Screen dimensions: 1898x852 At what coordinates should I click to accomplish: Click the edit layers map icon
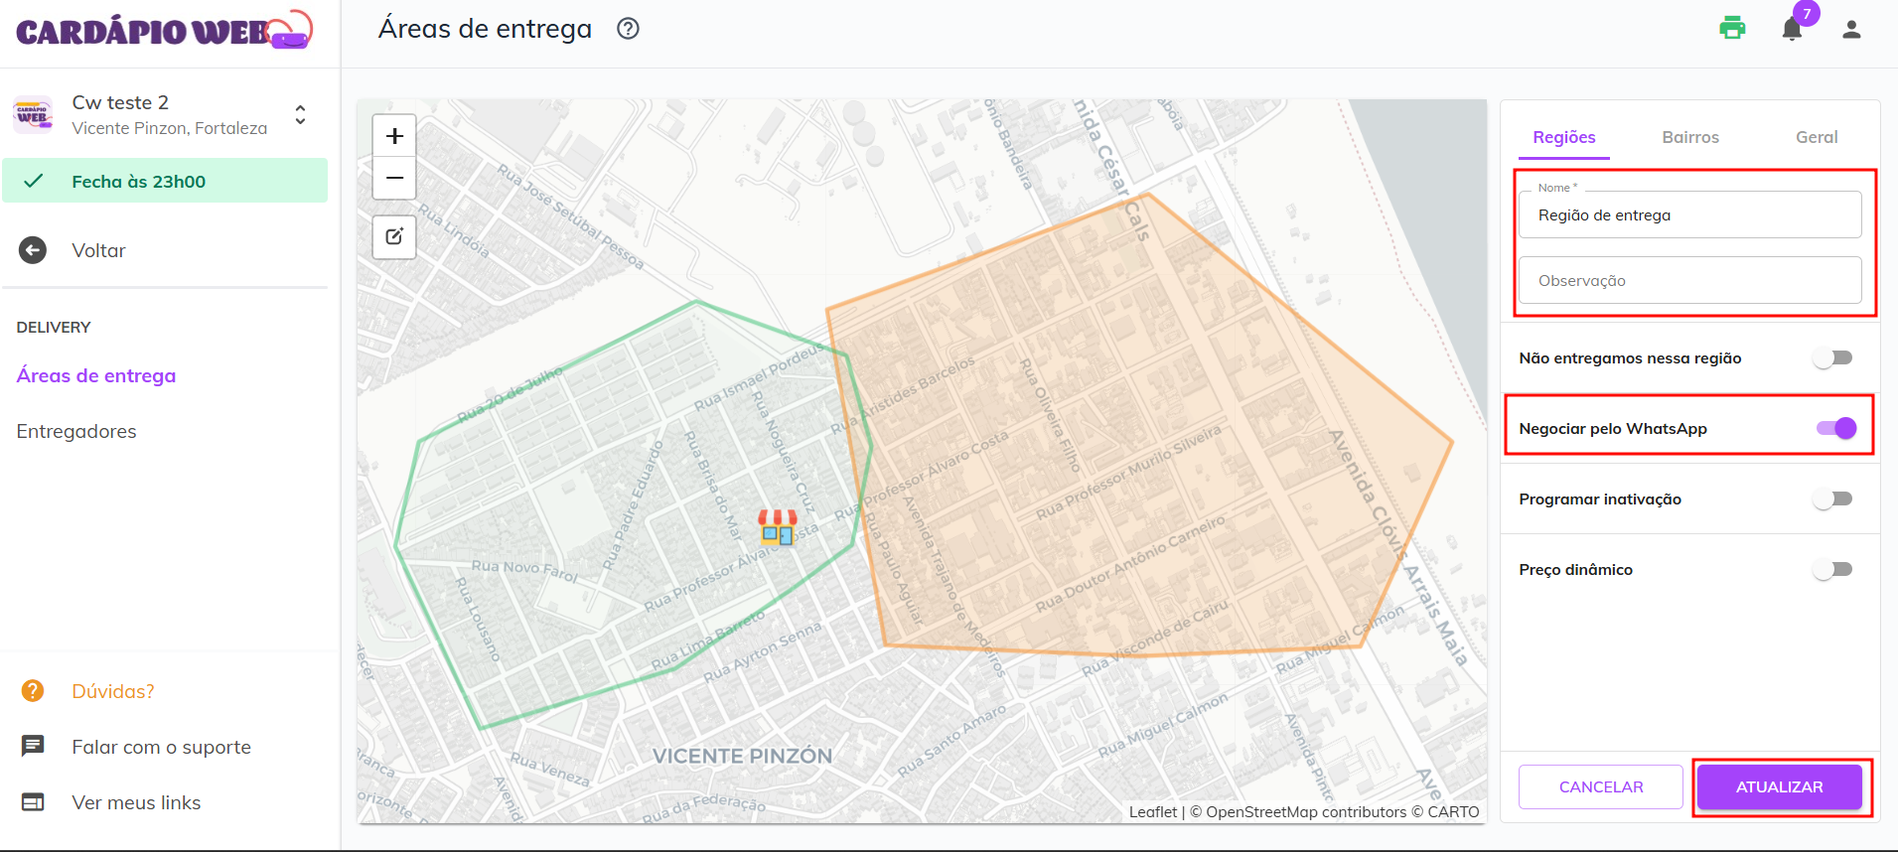394,236
